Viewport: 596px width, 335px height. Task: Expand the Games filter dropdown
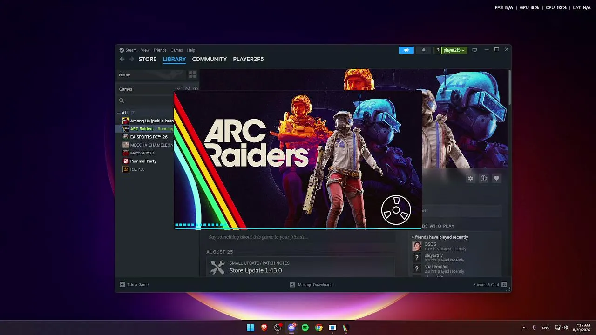[178, 89]
